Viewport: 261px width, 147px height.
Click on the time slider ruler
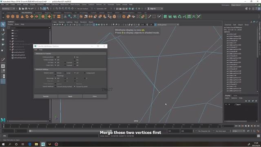tap(111, 126)
